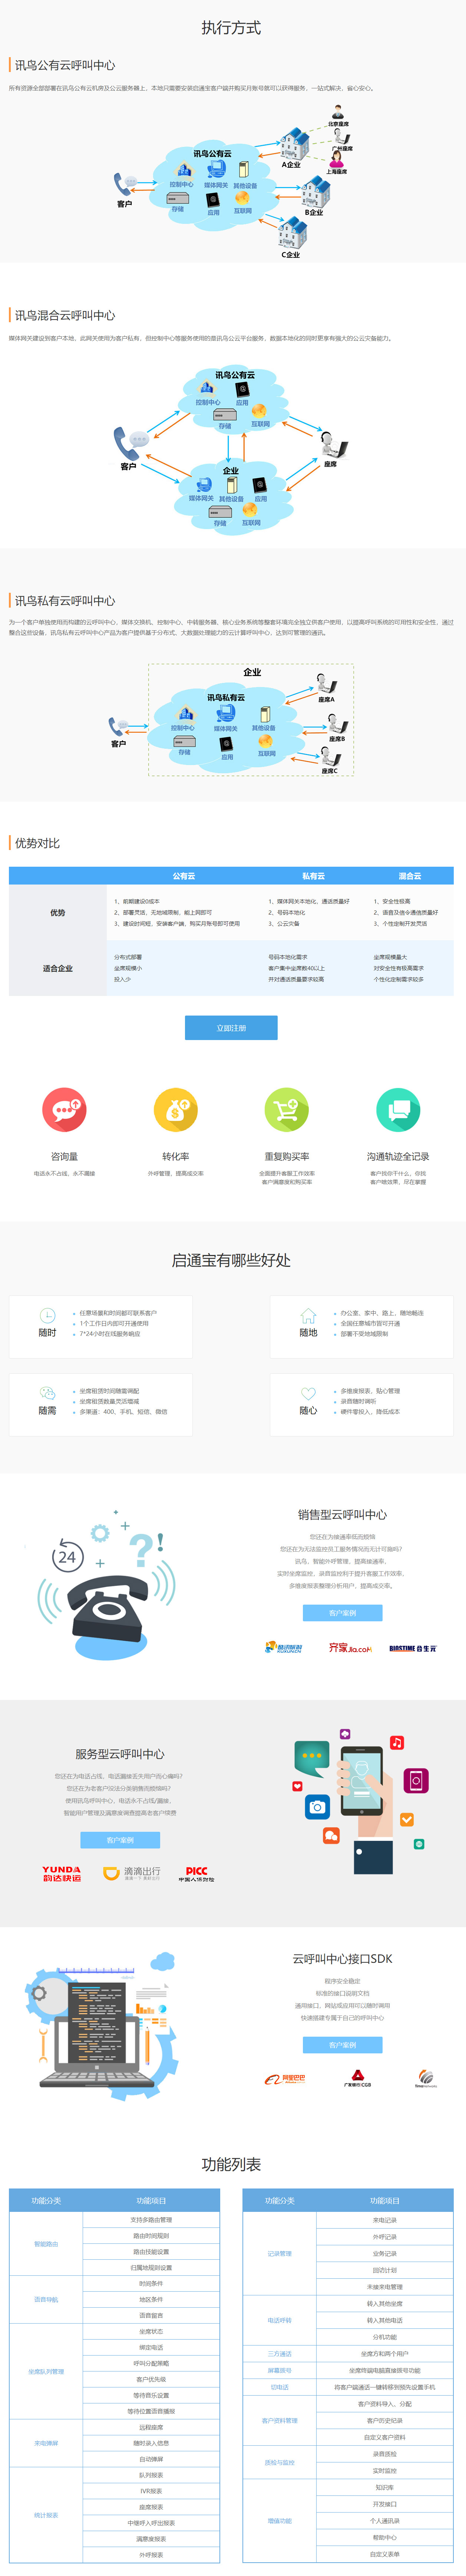466x2576 pixels.
Task: Open 客户案例 under 云呼叫中心接口SDK
Action: [x=342, y=2044]
